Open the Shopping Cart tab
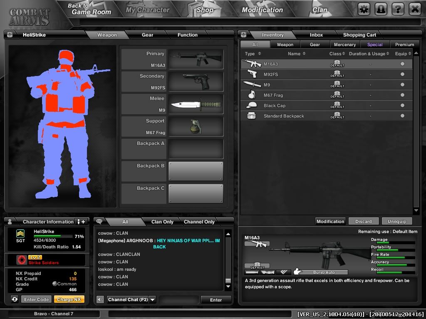This screenshot has height=319, width=426. (359, 35)
